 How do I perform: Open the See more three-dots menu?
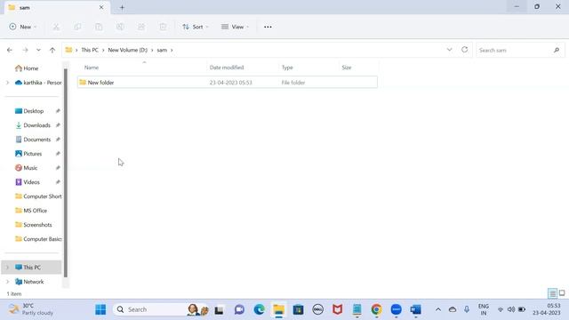tap(268, 27)
